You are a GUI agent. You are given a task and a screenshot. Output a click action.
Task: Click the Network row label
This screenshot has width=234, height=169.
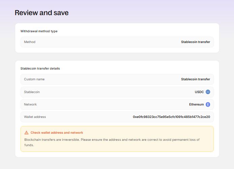[30, 104]
